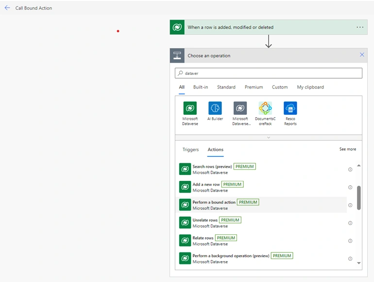Select the DocumentsCorePack connector
The height and width of the screenshot is (282, 374).
pyautogui.click(x=265, y=113)
